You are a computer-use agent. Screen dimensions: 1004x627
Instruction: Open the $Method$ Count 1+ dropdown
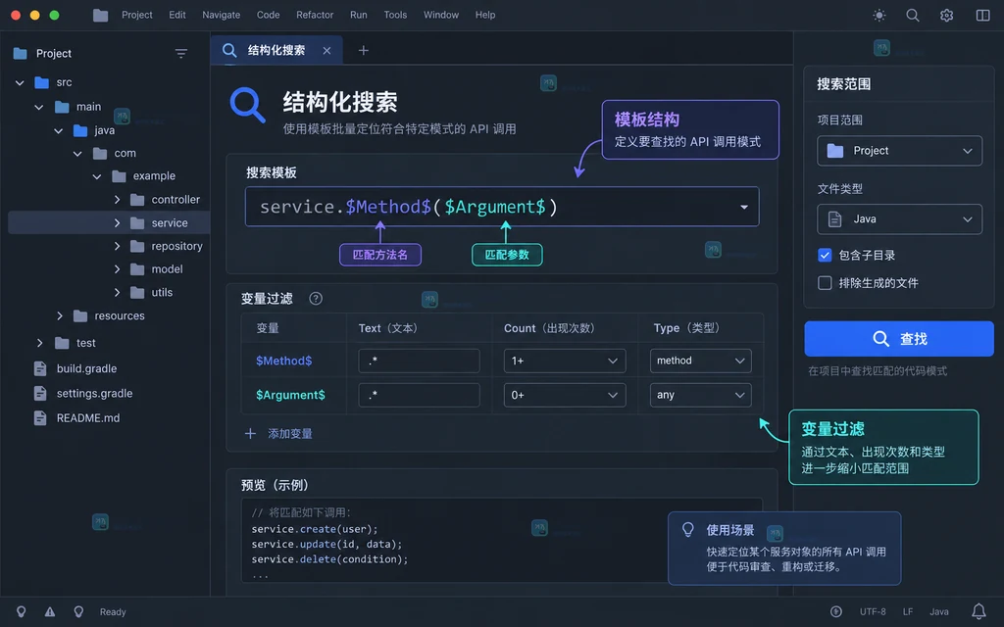[x=564, y=361]
